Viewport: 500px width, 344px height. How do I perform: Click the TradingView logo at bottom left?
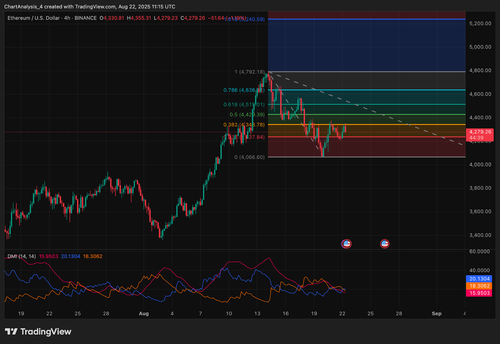(x=38, y=332)
